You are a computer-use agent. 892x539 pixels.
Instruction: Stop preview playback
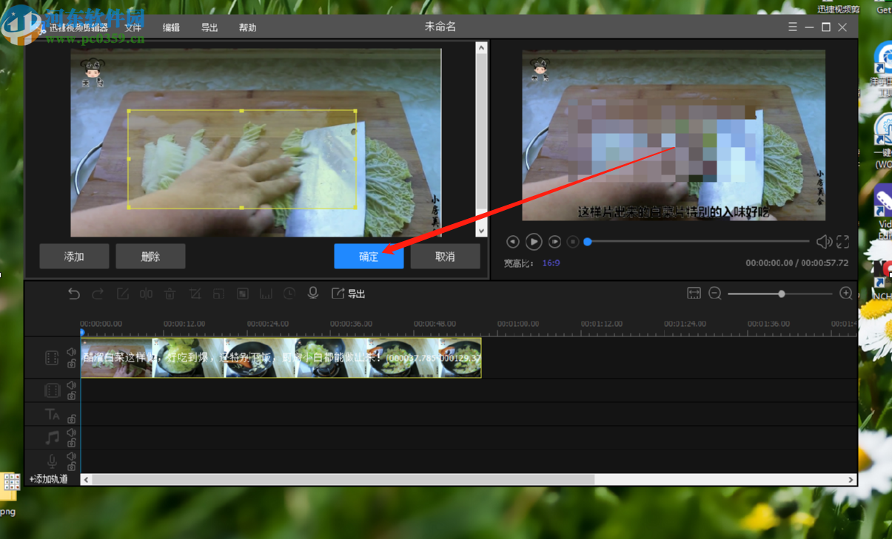[x=573, y=242]
